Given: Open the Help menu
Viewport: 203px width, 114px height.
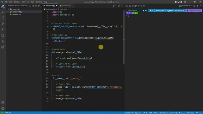Looking at the screenshot, I should click(x=45, y=2).
